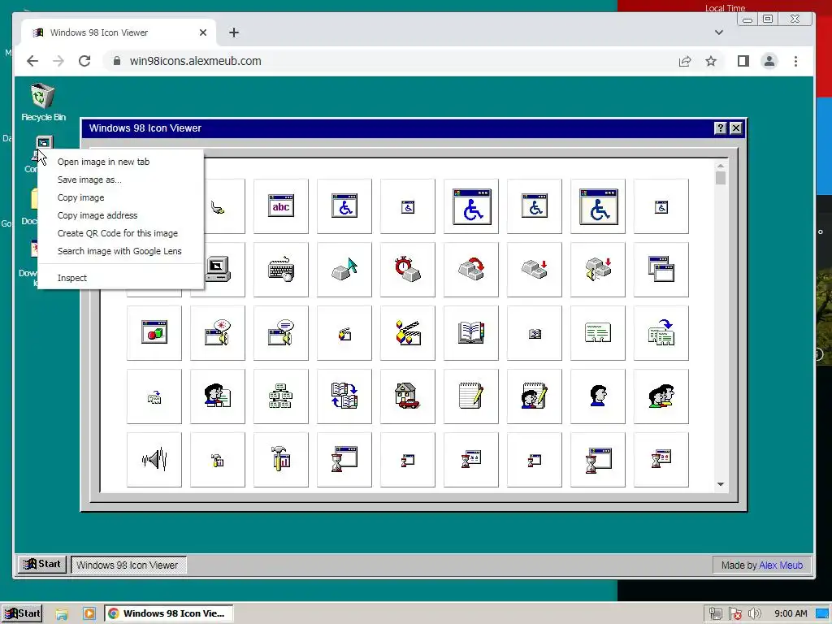Select the open book icon, large version

coord(470,332)
